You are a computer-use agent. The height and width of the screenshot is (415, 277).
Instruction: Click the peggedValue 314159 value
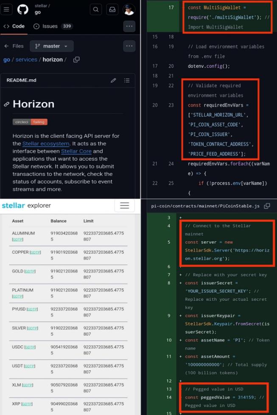(x=246, y=398)
